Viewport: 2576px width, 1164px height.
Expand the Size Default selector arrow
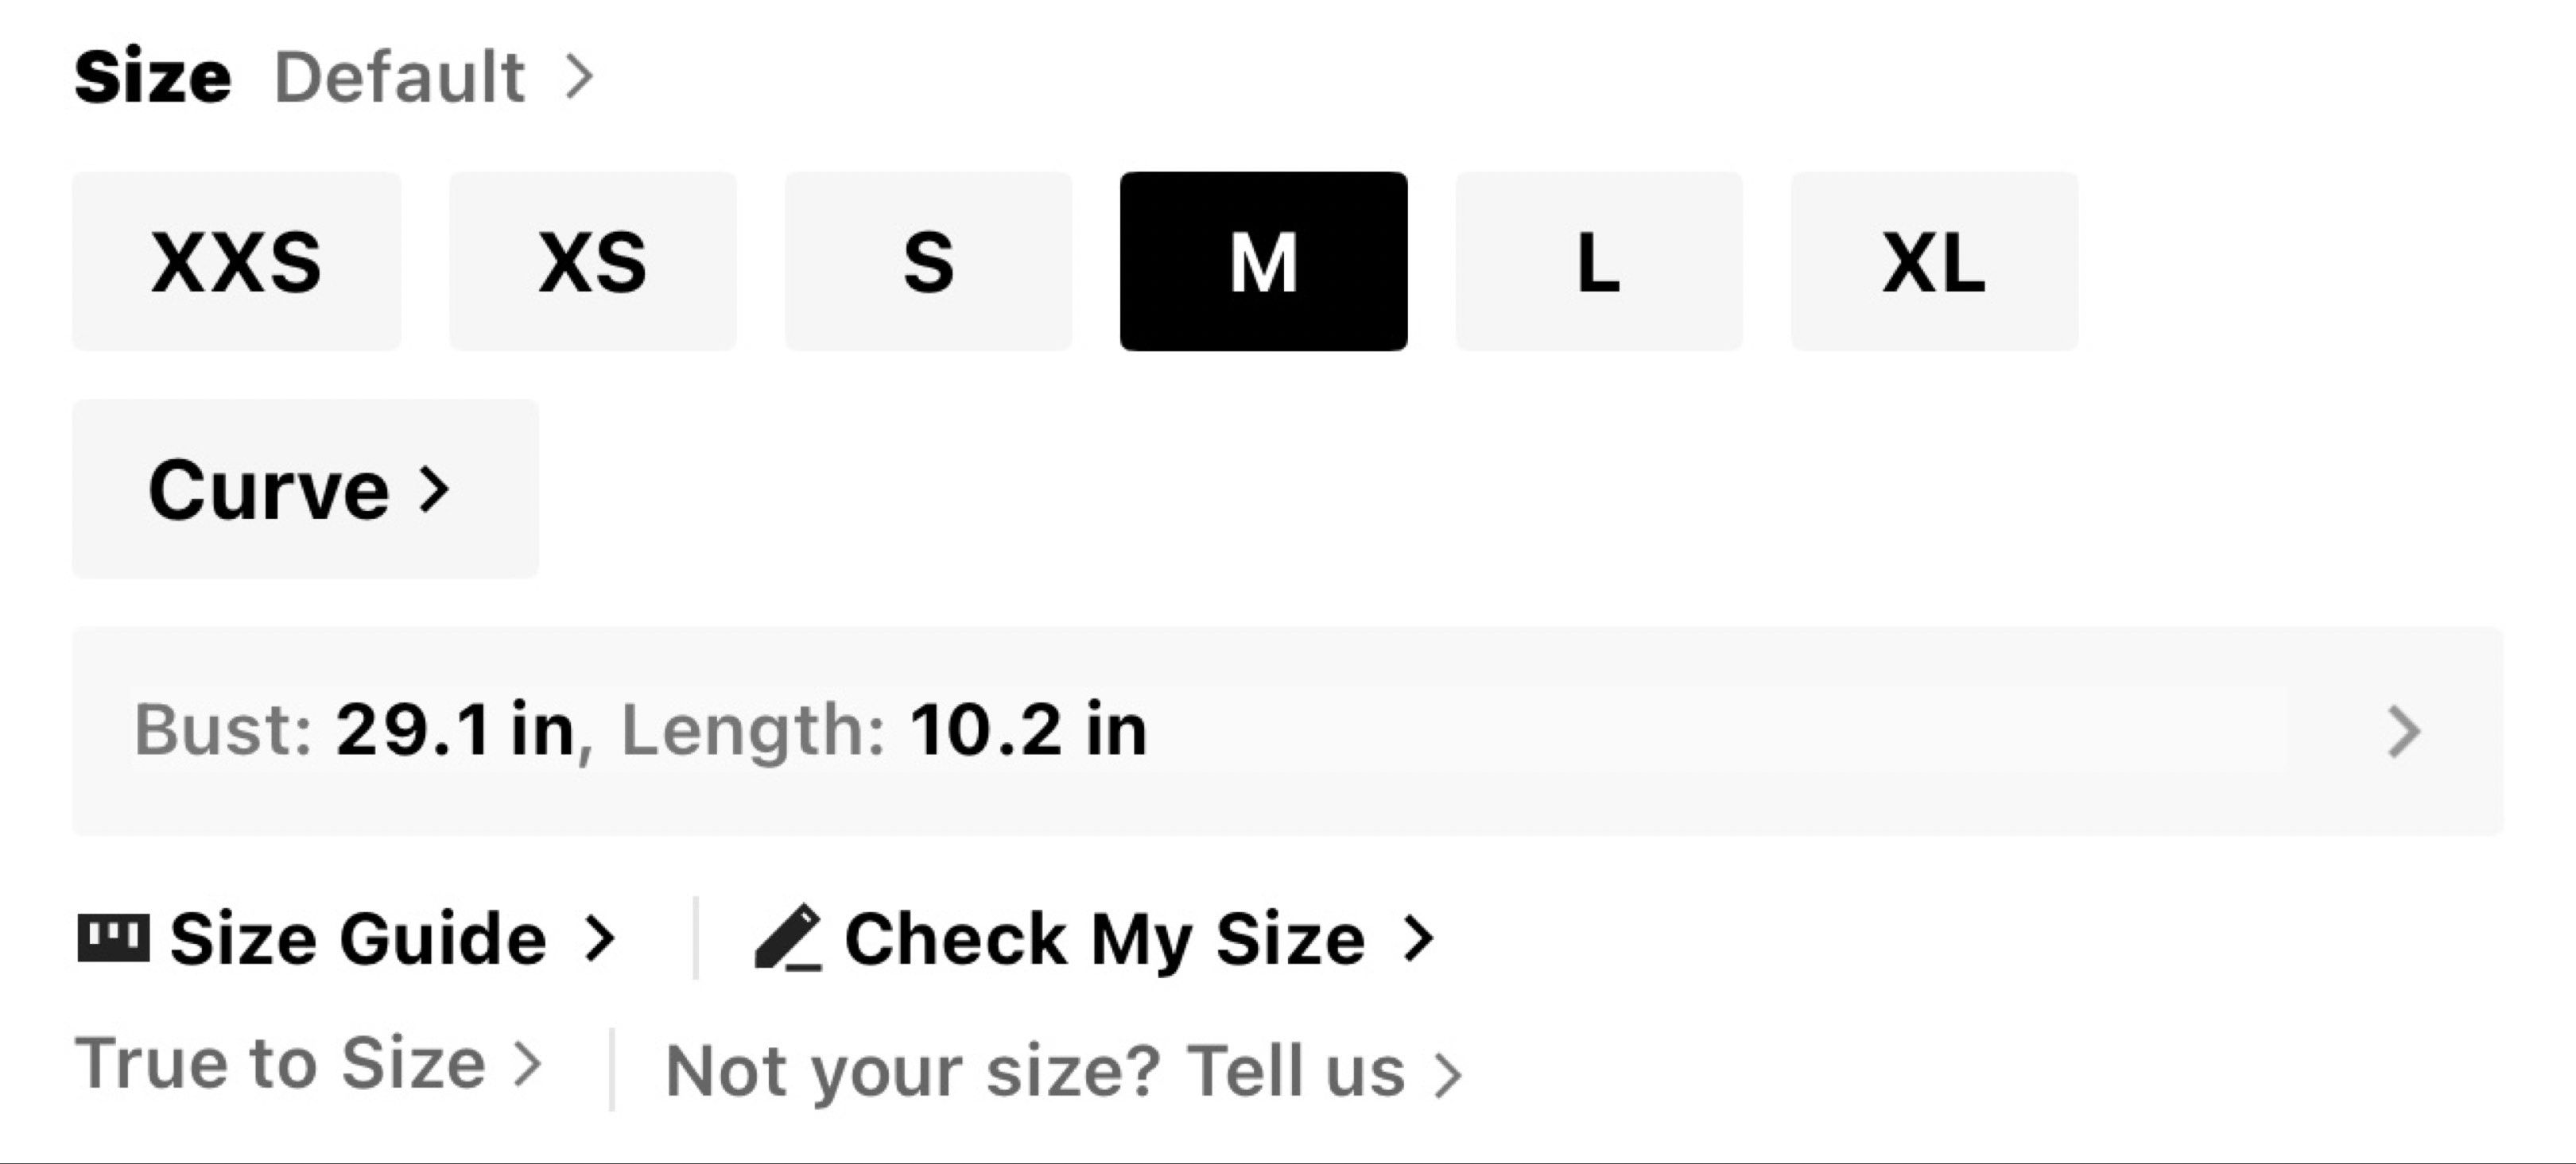(579, 77)
